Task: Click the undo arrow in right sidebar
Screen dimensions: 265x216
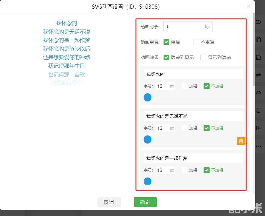Action: (258, 22)
